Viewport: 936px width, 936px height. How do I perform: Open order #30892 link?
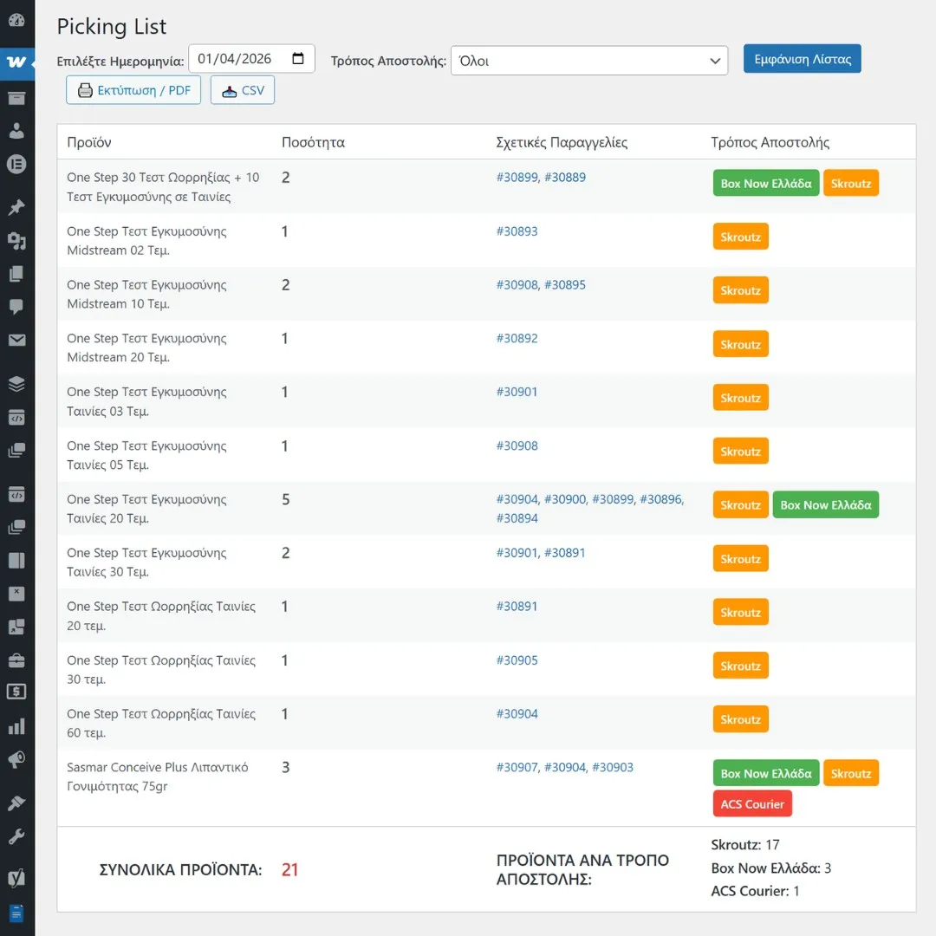click(517, 339)
